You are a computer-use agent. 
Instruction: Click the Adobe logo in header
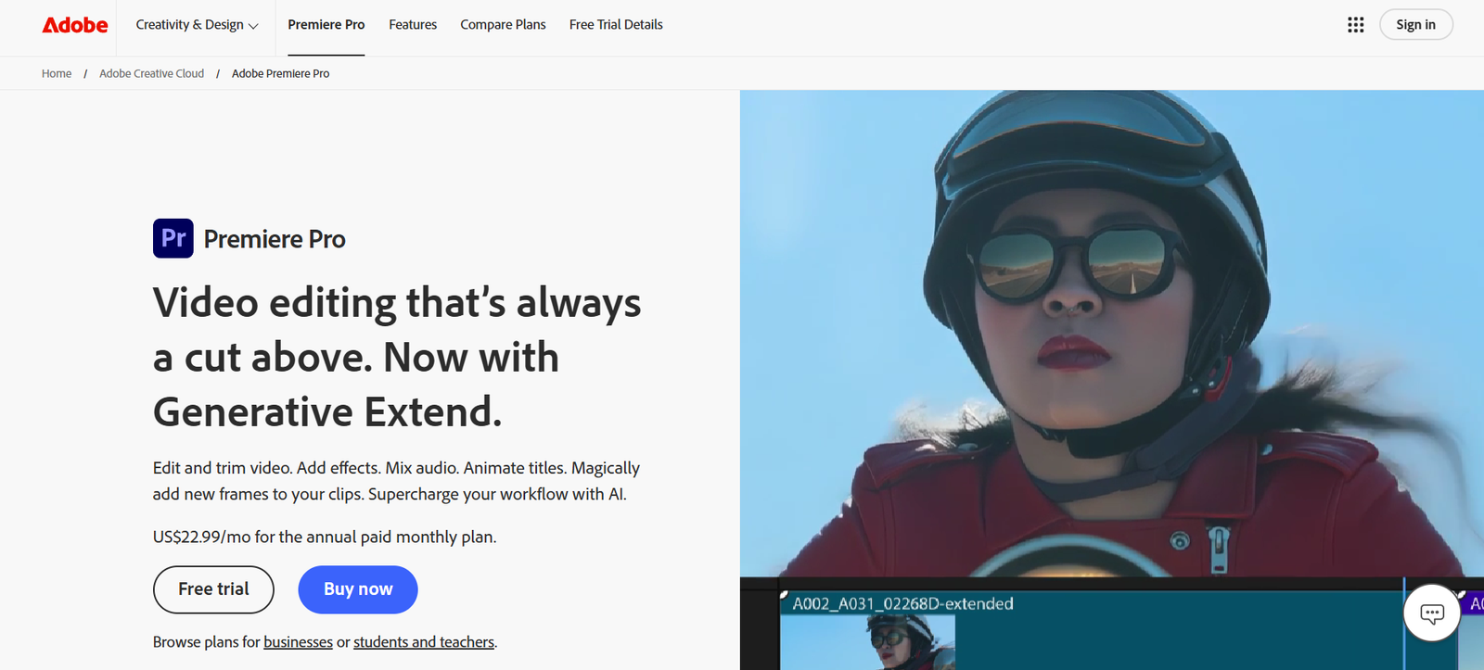(75, 25)
